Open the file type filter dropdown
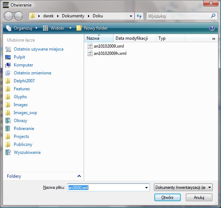 coord(210,187)
